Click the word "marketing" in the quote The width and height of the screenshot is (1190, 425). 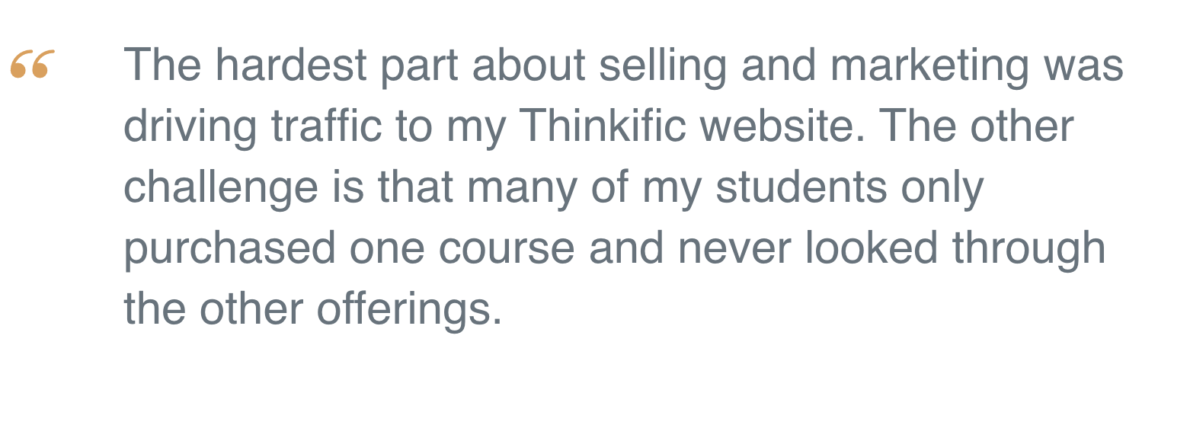point(928,66)
